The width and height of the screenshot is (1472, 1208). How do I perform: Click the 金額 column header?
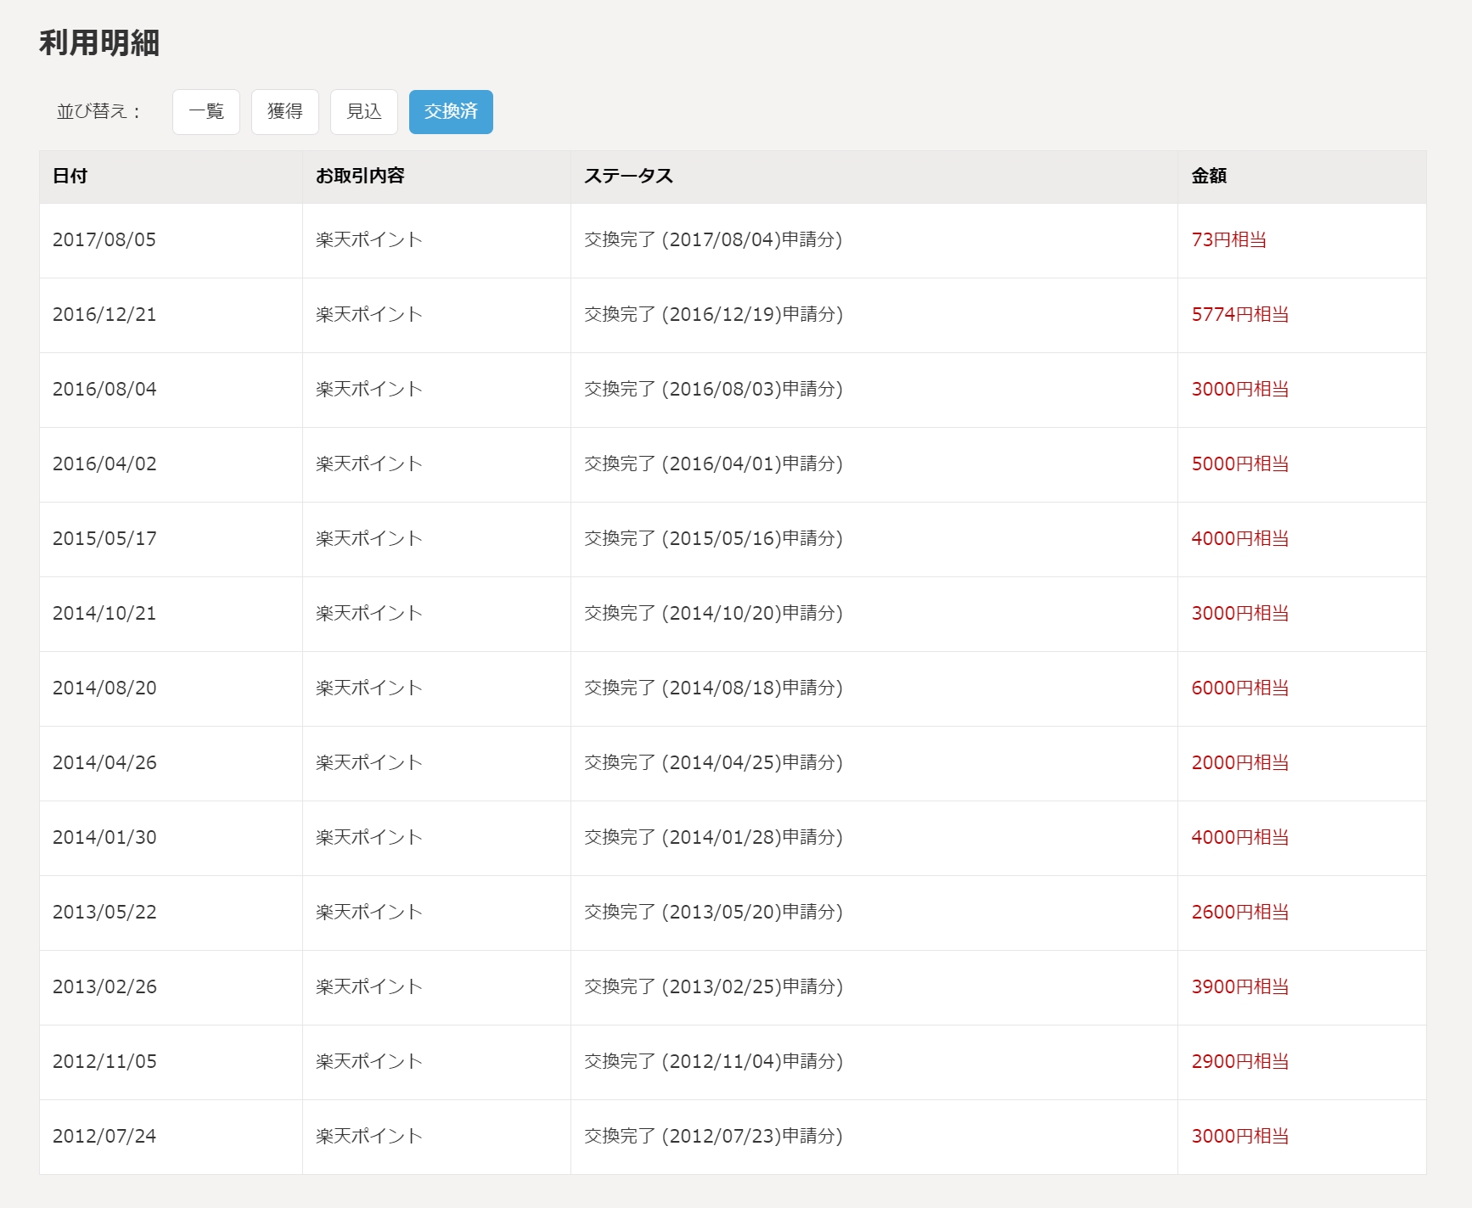(x=1209, y=177)
